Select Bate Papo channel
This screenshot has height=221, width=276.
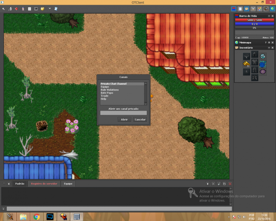(122, 93)
